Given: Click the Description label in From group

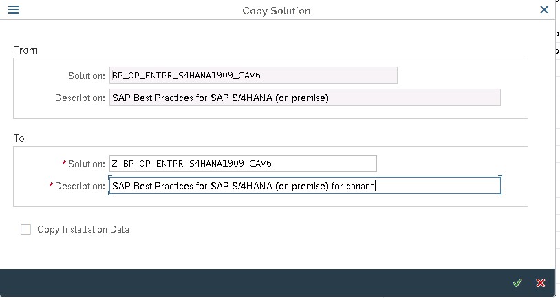Looking at the screenshot, I should (x=80, y=98).
